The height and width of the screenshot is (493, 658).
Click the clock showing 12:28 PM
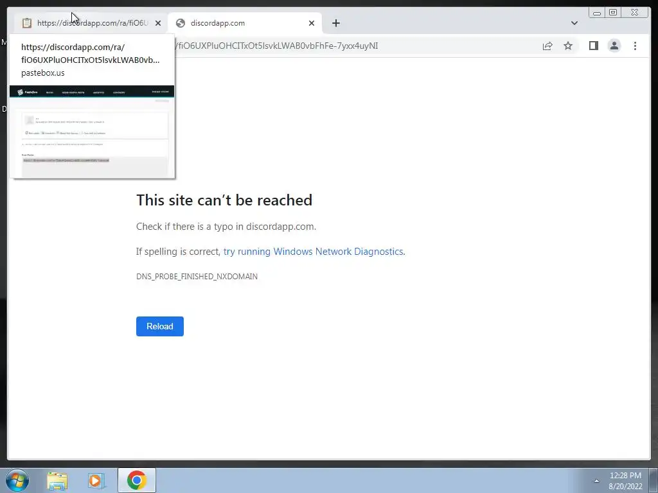point(625,476)
